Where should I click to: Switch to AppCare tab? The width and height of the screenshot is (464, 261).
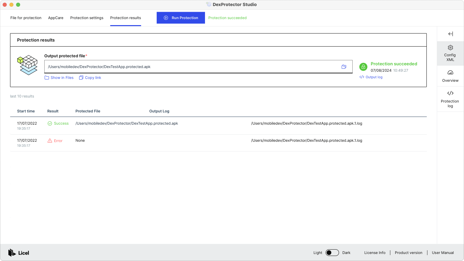tap(56, 18)
